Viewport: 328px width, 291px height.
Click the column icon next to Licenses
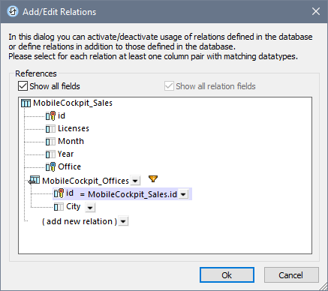click(50, 129)
